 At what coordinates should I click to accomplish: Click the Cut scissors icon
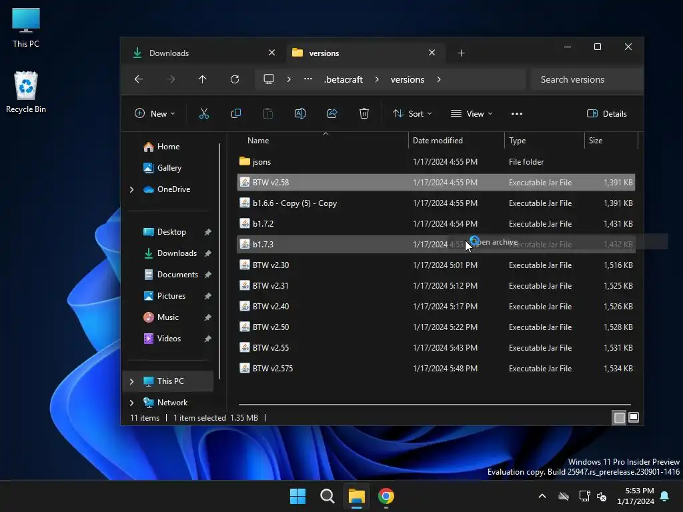point(204,113)
